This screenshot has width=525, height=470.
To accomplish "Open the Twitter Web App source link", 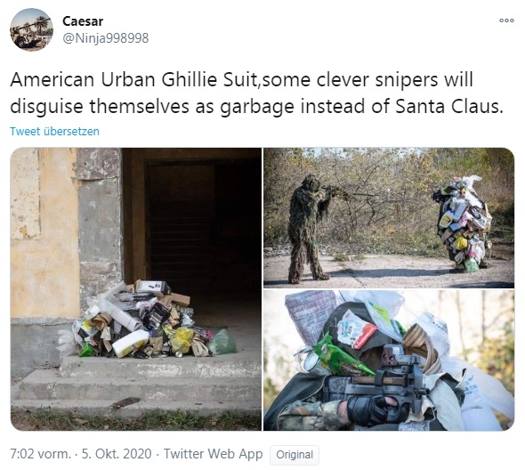I will (213, 454).
